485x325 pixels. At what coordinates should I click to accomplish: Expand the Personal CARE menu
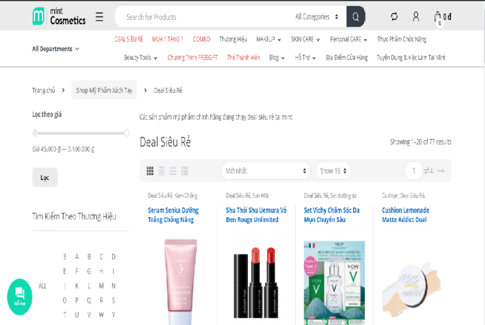click(349, 39)
